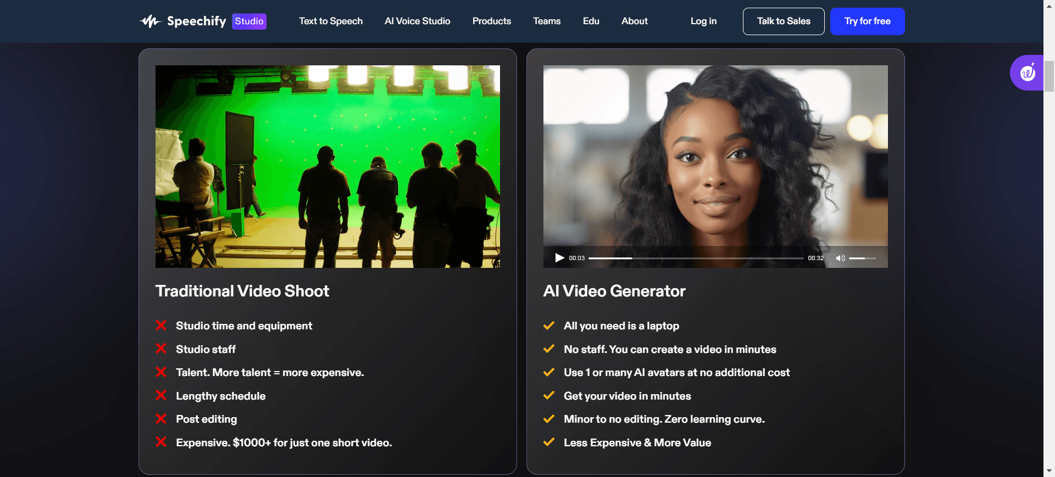The height and width of the screenshot is (477, 1055).
Task: Click checkmark beside All you need is a laptop
Action: [548, 326]
